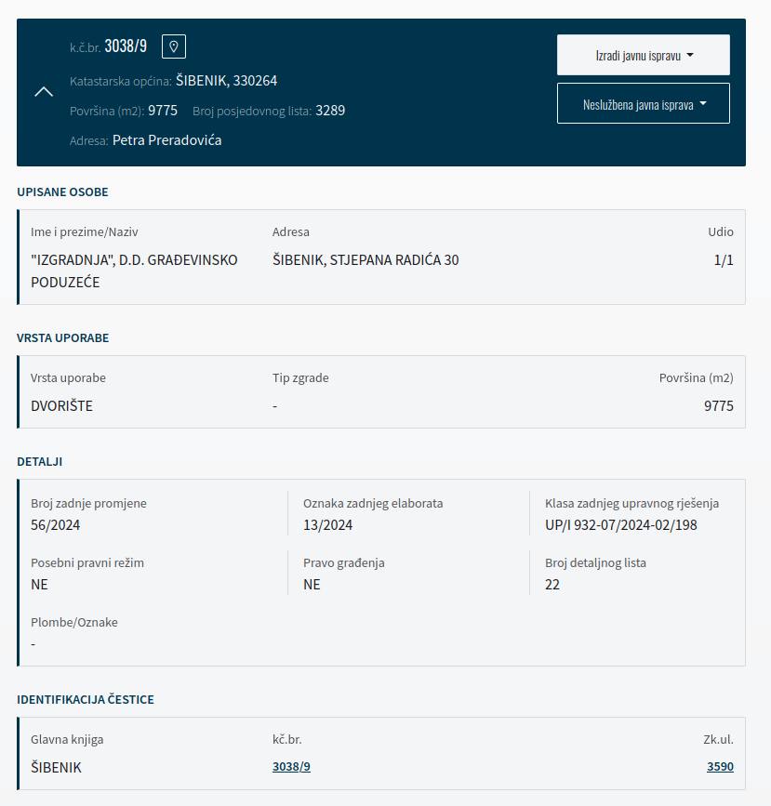This screenshot has width=771, height=806.
Task: Click the IDENTIFIKACIJA ČESTICE section heading
Action: point(86,700)
